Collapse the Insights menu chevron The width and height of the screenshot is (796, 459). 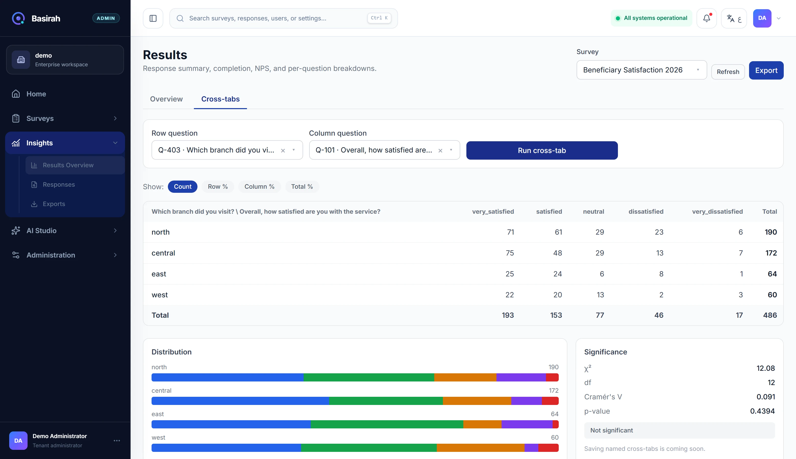click(x=115, y=143)
